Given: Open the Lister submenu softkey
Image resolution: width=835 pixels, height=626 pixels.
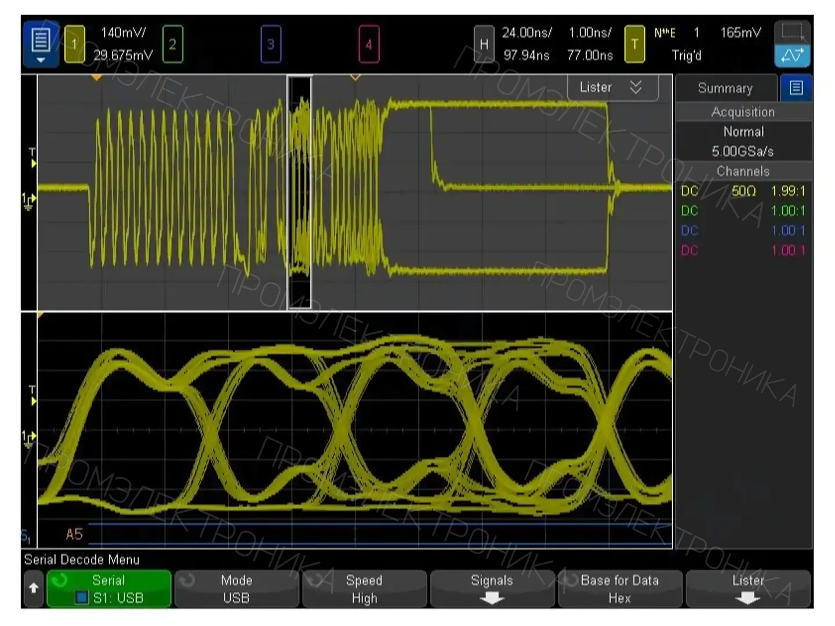Looking at the screenshot, I should click(748, 588).
